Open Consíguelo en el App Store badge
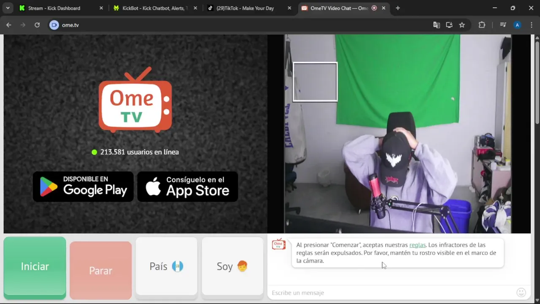Image resolution: width=540 pixels, height=304 pixels. [188, 186]
